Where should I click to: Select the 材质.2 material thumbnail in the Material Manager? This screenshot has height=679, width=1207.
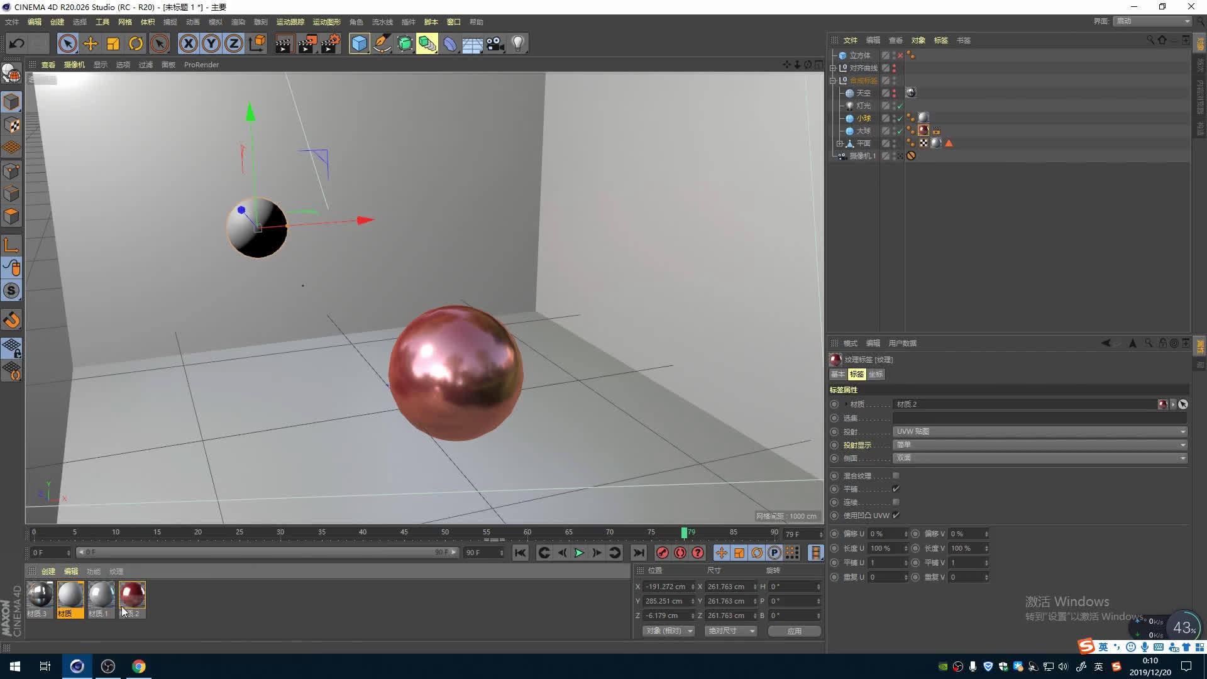pyautogui.click(x=131, y=595)
